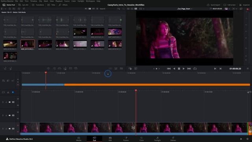Click the Mark Out button beside the timecode

click(x=220, y=69)
